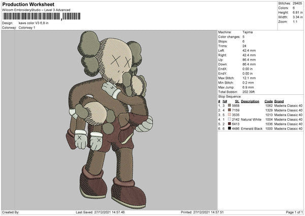Click stitch count '6413' in stop sequence
The width and height of the screenshot is (305, 216).
click(236, 124)
